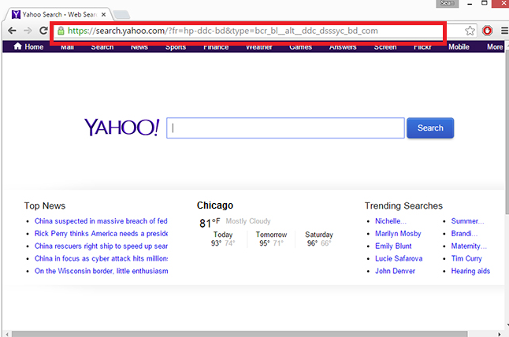The image size is (509, 337).
Task: Open the Home item in Yahoo navigation
Action: tap(28, 47)
